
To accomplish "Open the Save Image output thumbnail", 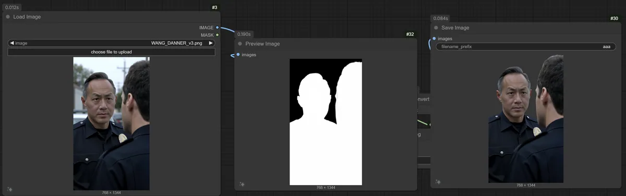I will click(526, 119).
